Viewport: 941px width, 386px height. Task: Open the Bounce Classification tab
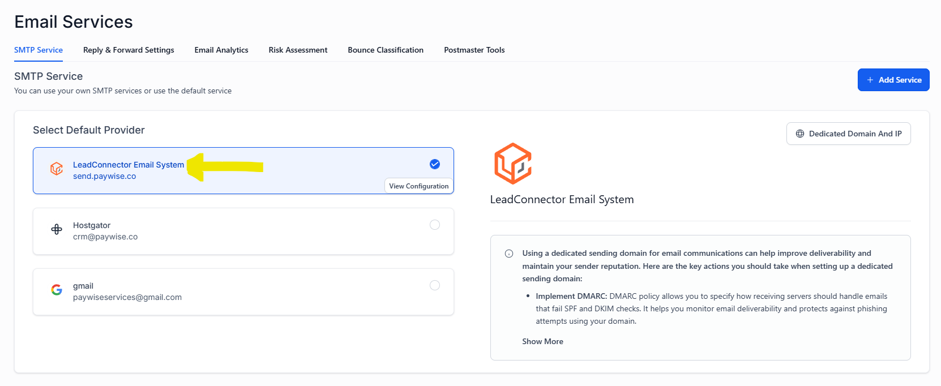tap(386, 50)
